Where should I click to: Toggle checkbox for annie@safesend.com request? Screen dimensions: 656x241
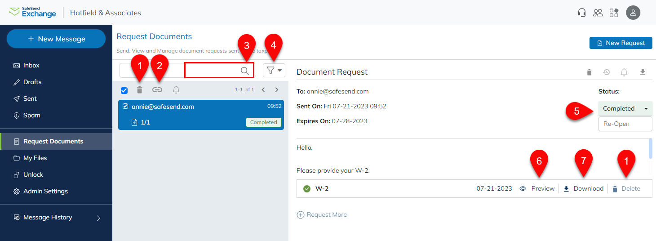pos(125,107)
